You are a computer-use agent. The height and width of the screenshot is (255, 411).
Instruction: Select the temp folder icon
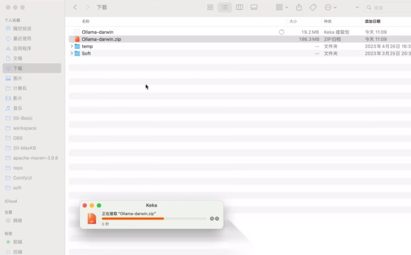77,46
